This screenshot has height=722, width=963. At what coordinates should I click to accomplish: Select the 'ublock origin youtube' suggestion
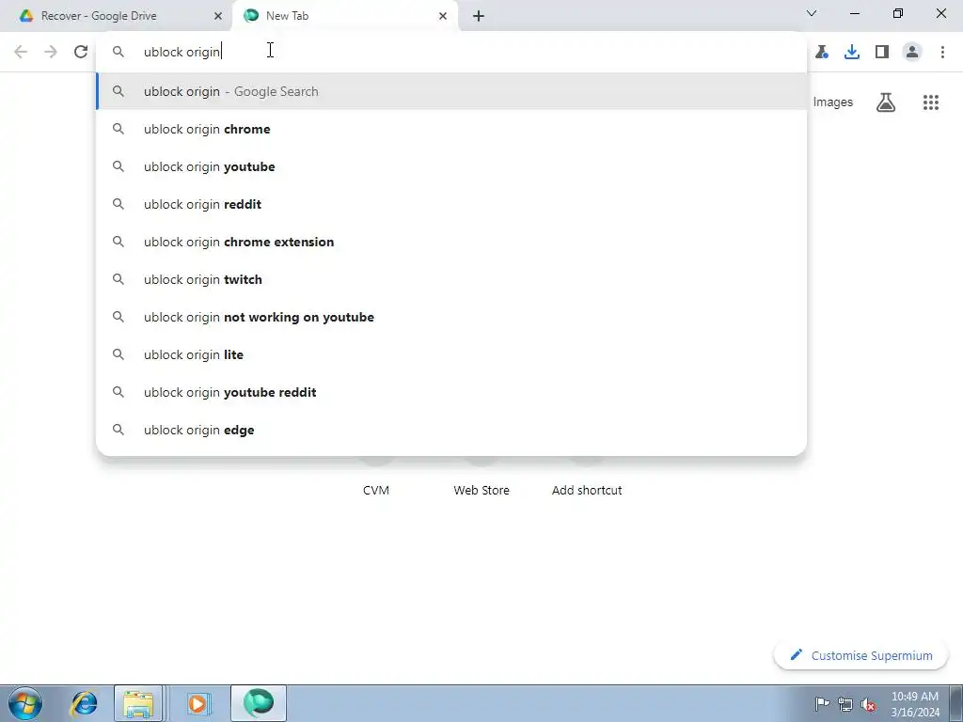click(451, 166)
